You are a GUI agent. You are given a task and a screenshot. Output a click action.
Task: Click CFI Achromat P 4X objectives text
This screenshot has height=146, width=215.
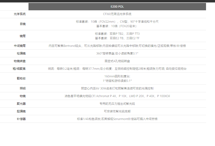point(117,96)
